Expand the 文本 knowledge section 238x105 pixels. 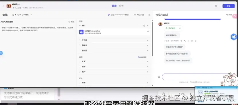[x=80, y=61]
